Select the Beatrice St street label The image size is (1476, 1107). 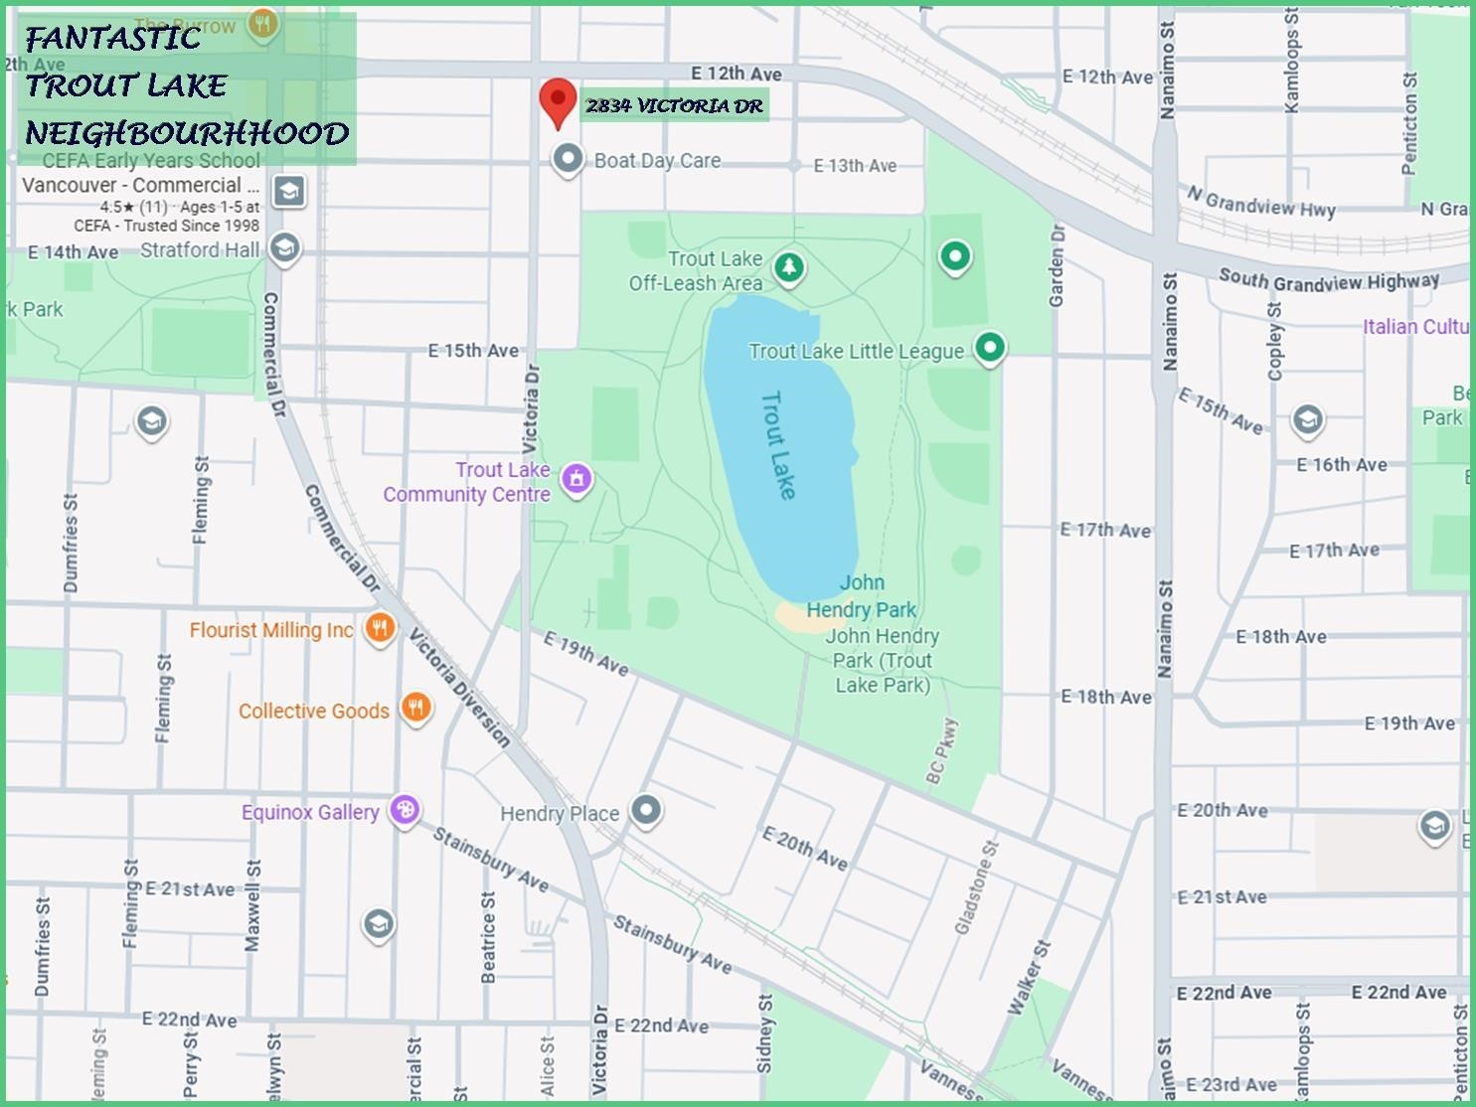click(488, 937)
